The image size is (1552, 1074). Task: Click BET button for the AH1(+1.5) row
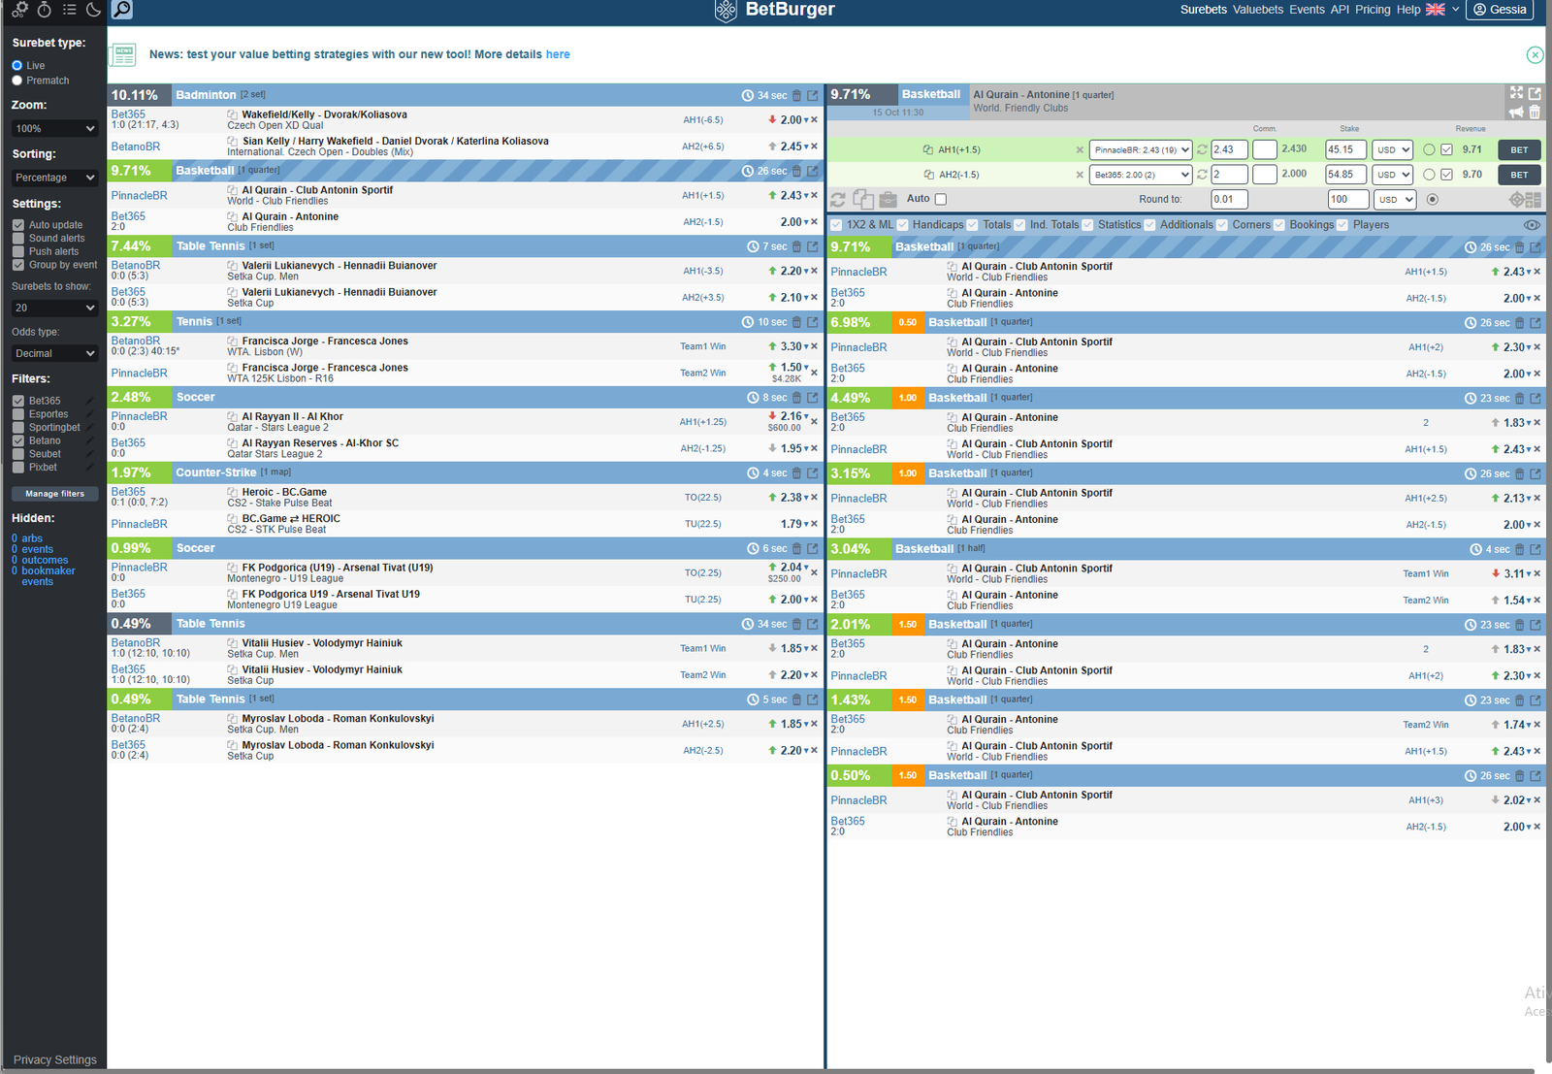click(x=1519, y=149)
